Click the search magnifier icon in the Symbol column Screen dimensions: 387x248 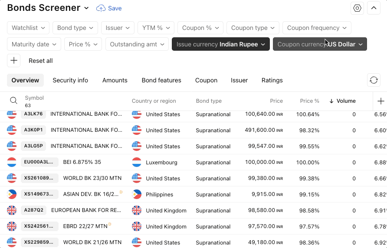(x=13, y=101)
